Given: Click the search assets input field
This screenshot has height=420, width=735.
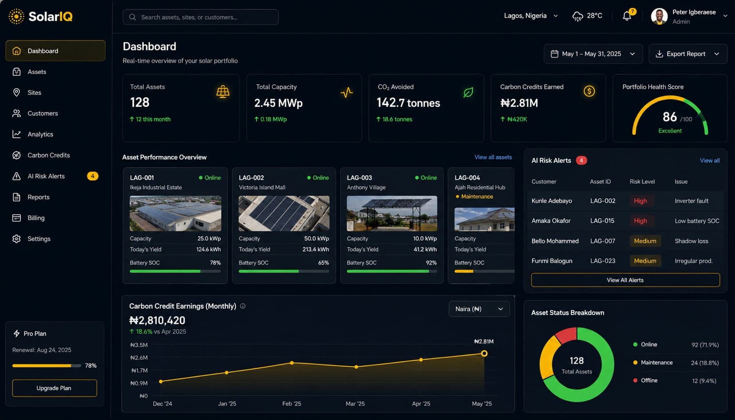Looking at the screenshot, I should [201, 17].
